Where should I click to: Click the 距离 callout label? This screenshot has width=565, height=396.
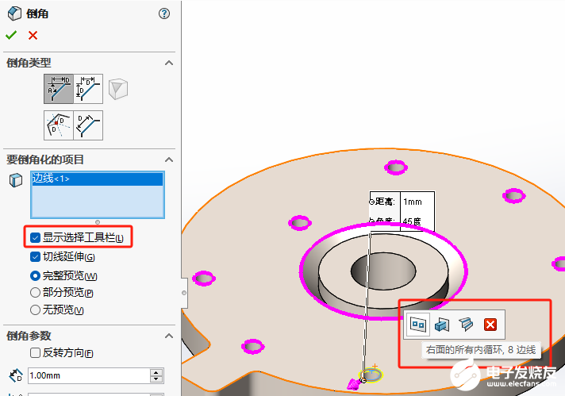tap(385, 202)
